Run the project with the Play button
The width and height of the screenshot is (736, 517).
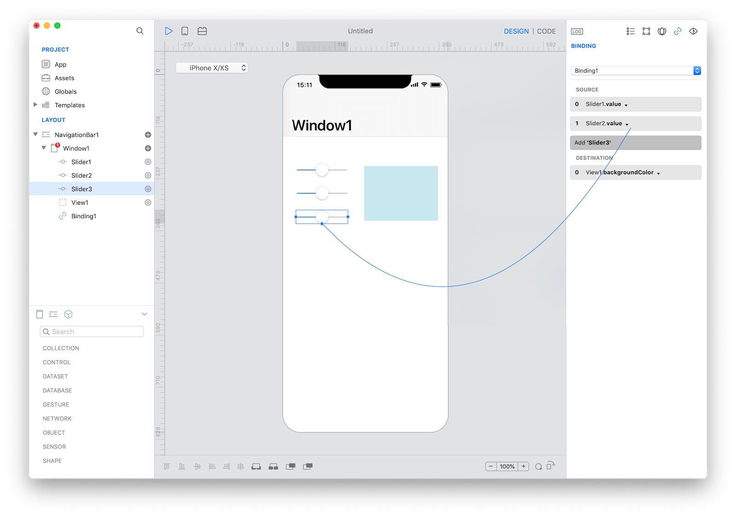coord(169,31)
